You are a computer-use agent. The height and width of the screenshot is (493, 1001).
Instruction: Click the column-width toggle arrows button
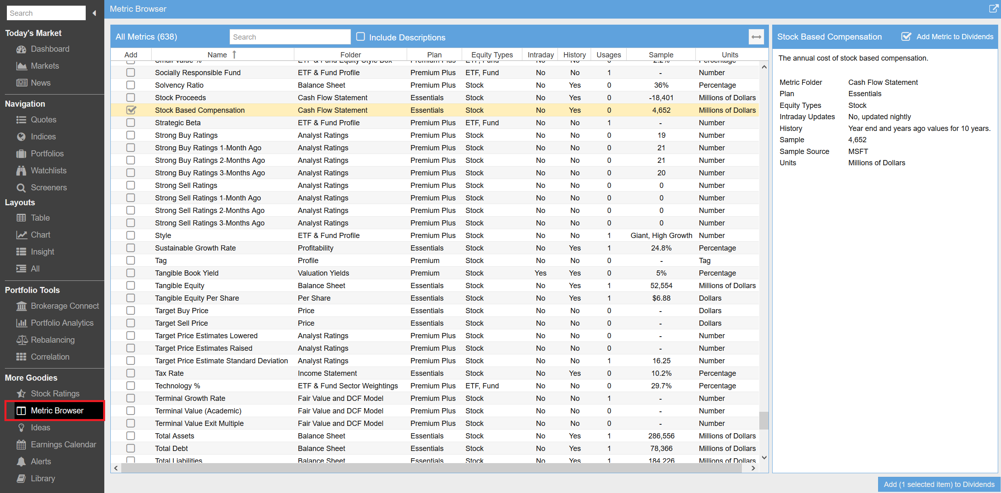tap(756, 37)
